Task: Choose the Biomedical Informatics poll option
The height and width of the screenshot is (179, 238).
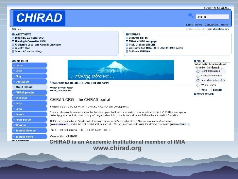Action: [198, 81]
